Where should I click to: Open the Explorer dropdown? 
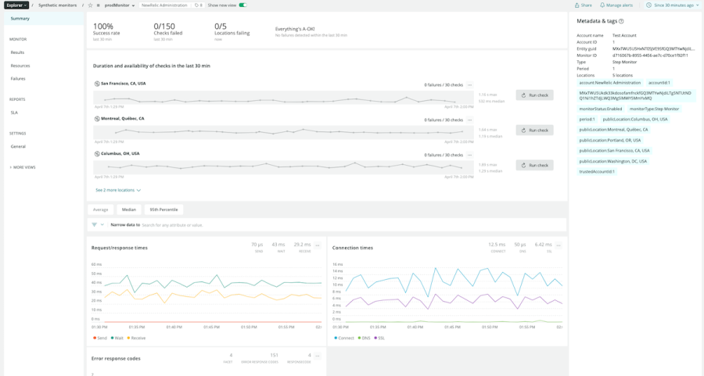[16, 5]
